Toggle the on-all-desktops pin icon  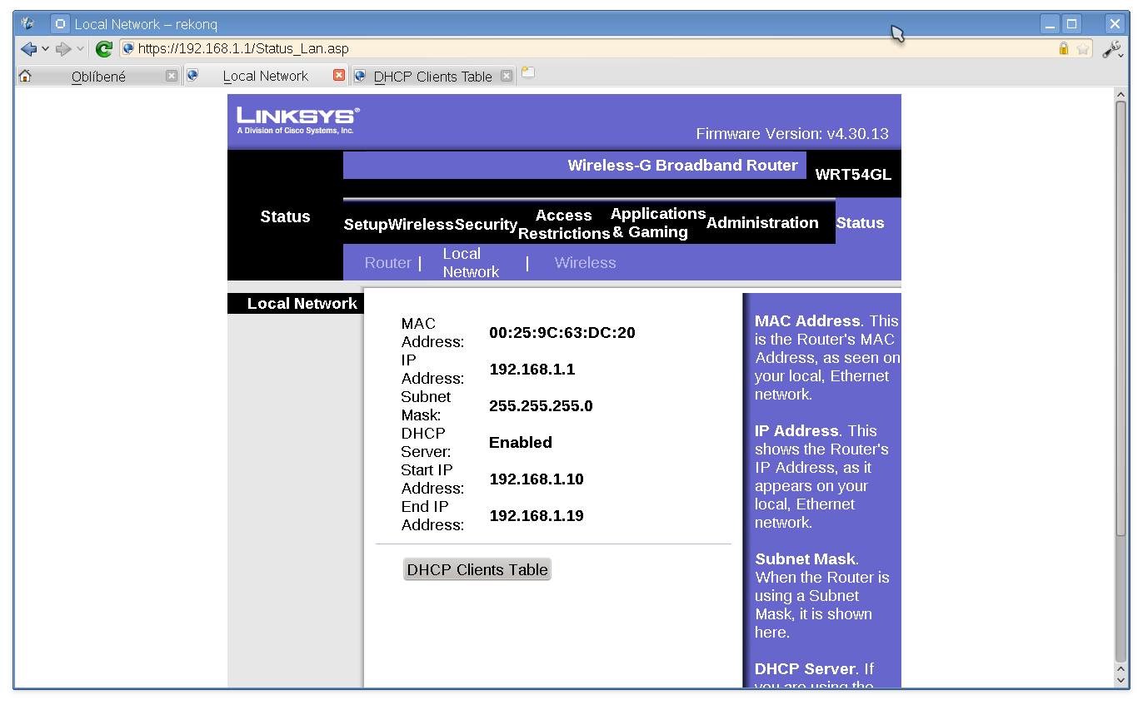point(60,24)
